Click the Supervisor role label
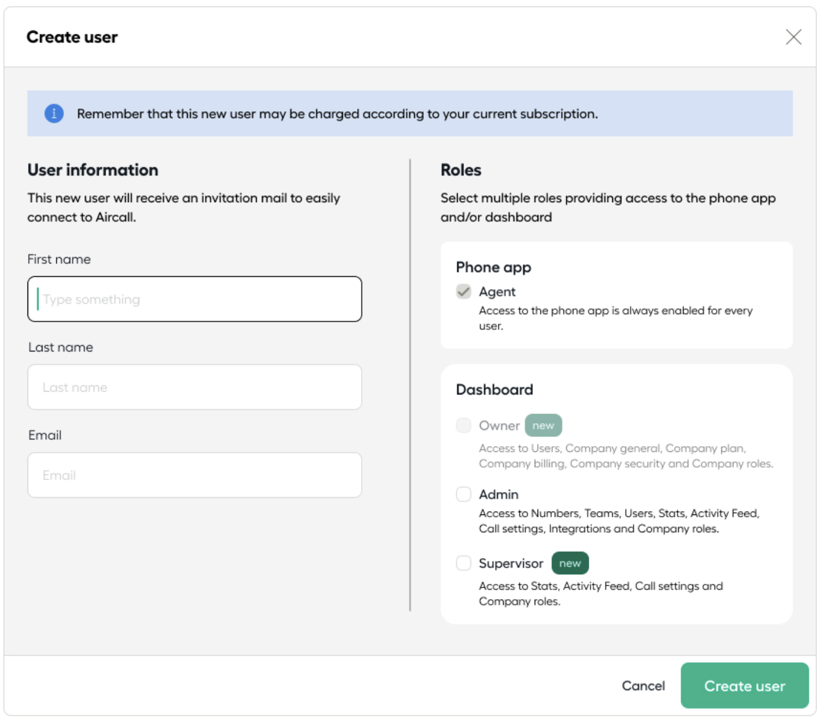 pyautogui.click(x=511, y=563)
